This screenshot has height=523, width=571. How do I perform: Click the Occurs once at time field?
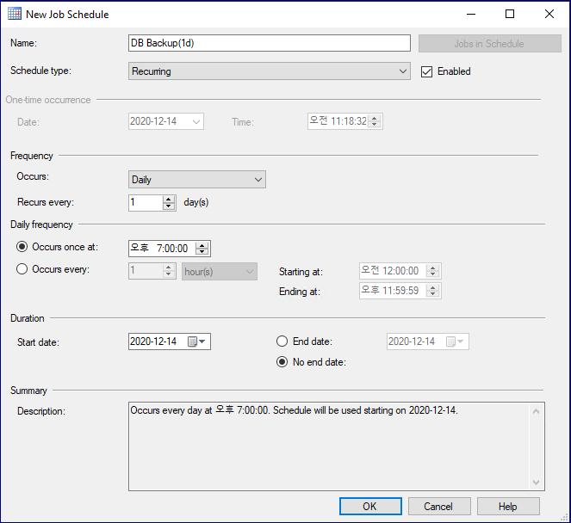(x=170, y=248)
